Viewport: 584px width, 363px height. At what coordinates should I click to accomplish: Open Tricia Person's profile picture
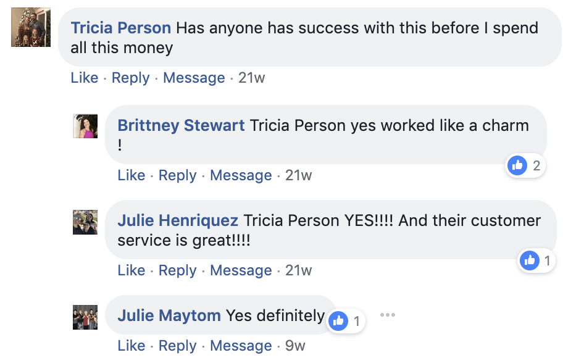pos(31,27)
